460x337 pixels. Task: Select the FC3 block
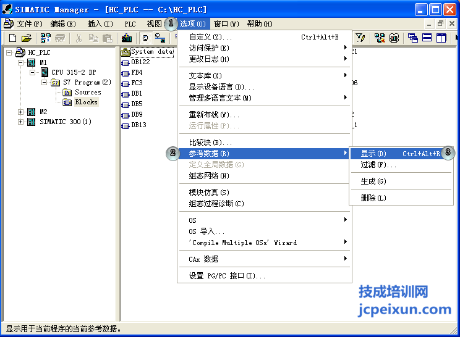click(x=132, y=83)
